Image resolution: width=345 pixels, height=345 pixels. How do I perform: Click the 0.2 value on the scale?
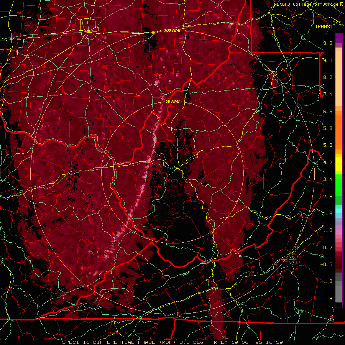tap(328, 248)
